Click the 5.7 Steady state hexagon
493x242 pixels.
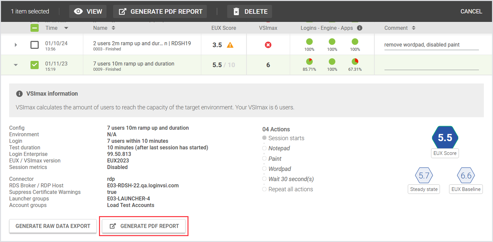pyautogui.click(x=424, y=176)
